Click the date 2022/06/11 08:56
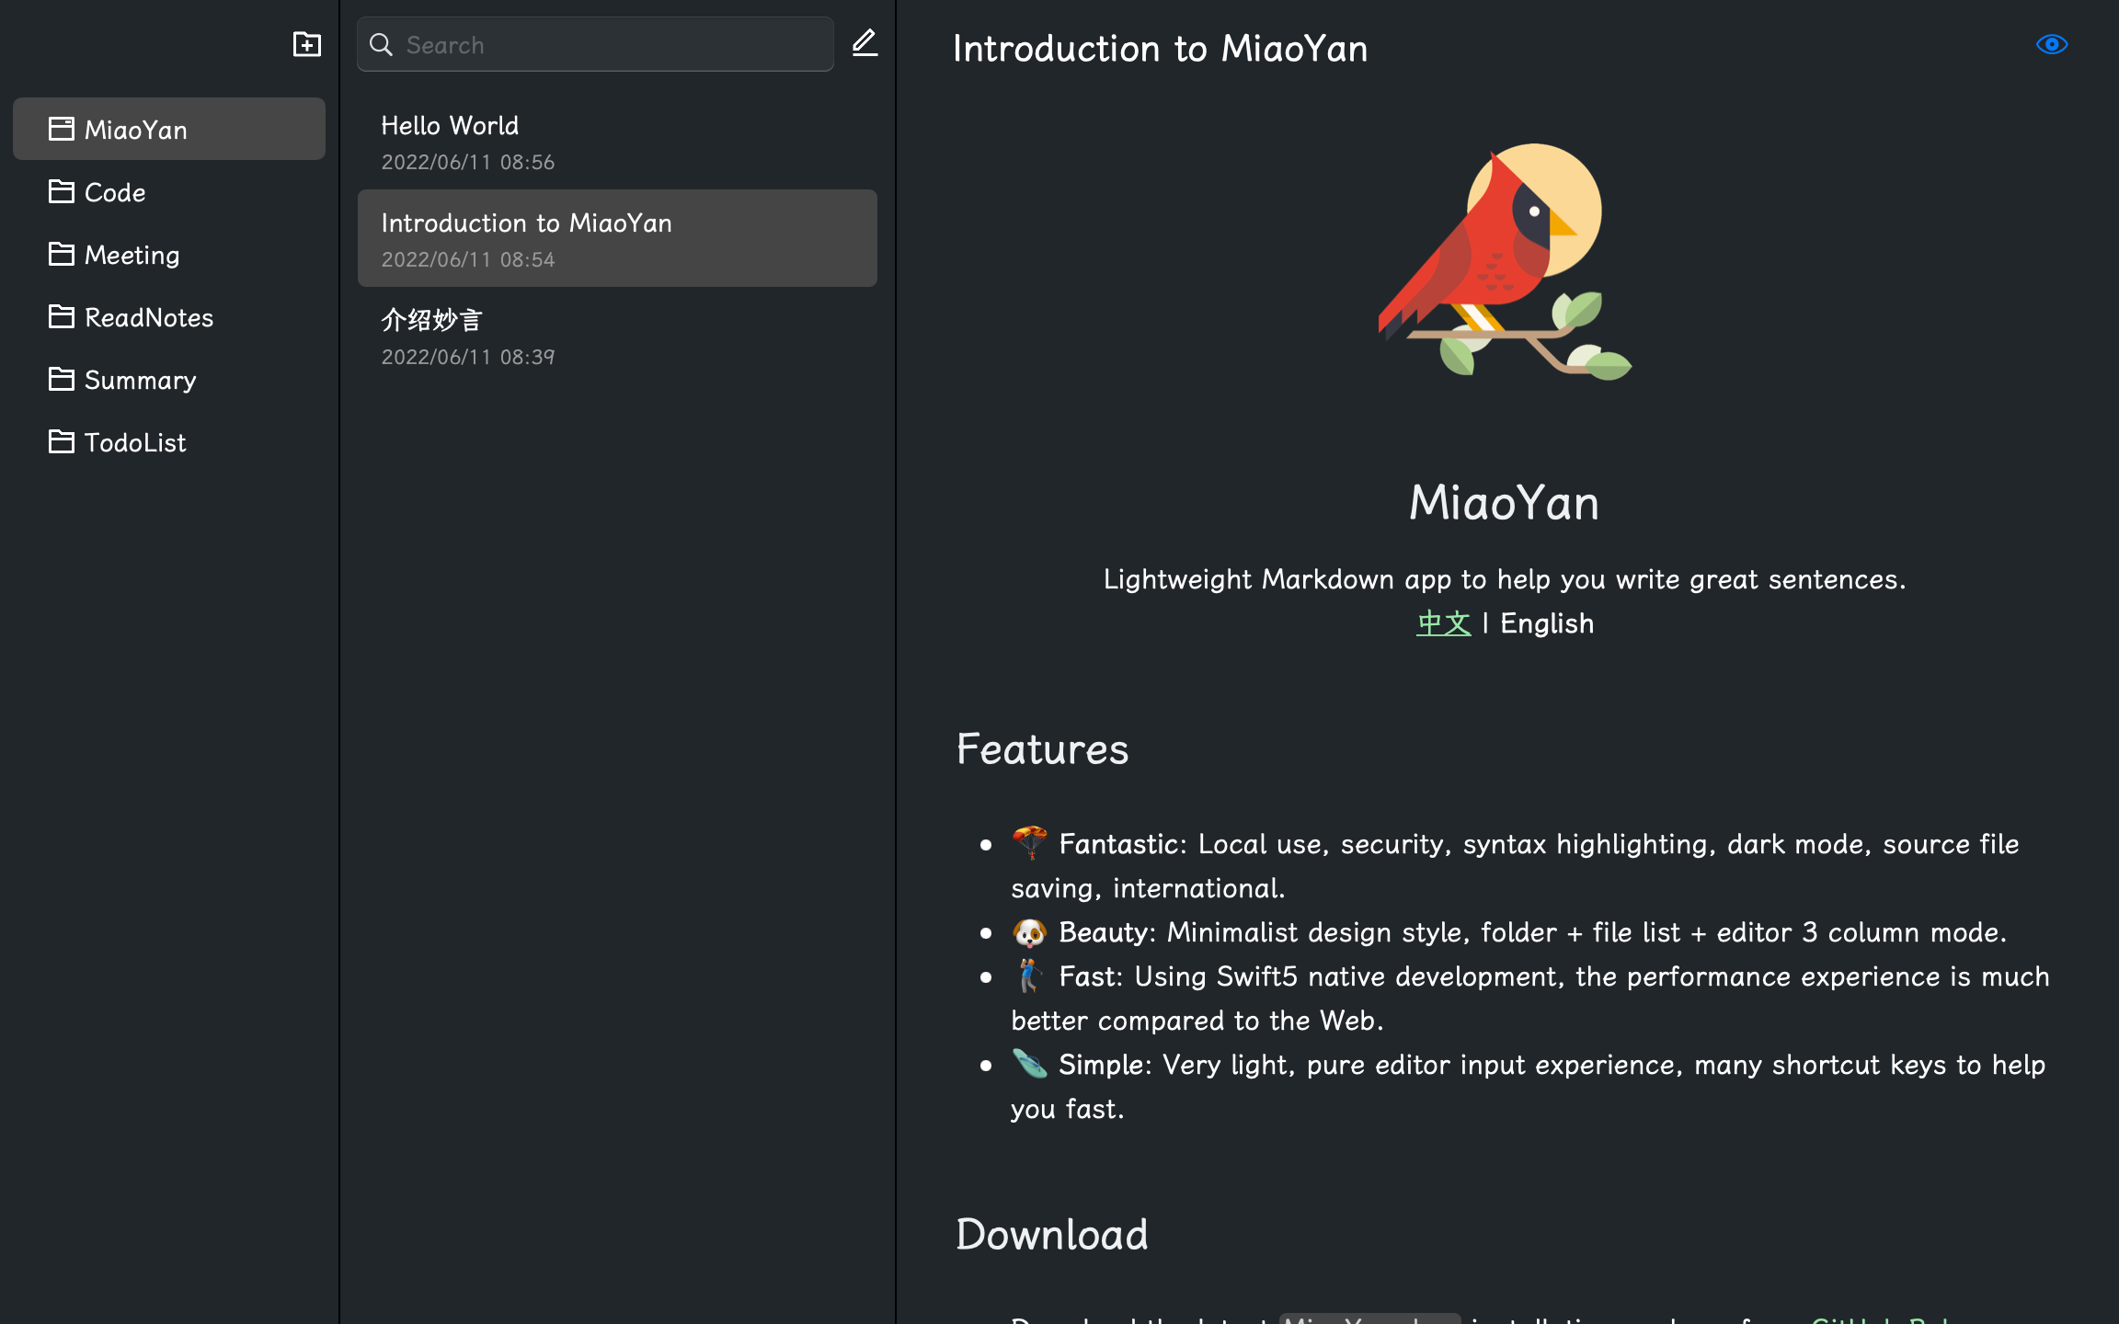Viewport: 2119px width, 1324px height. point(468,163)
